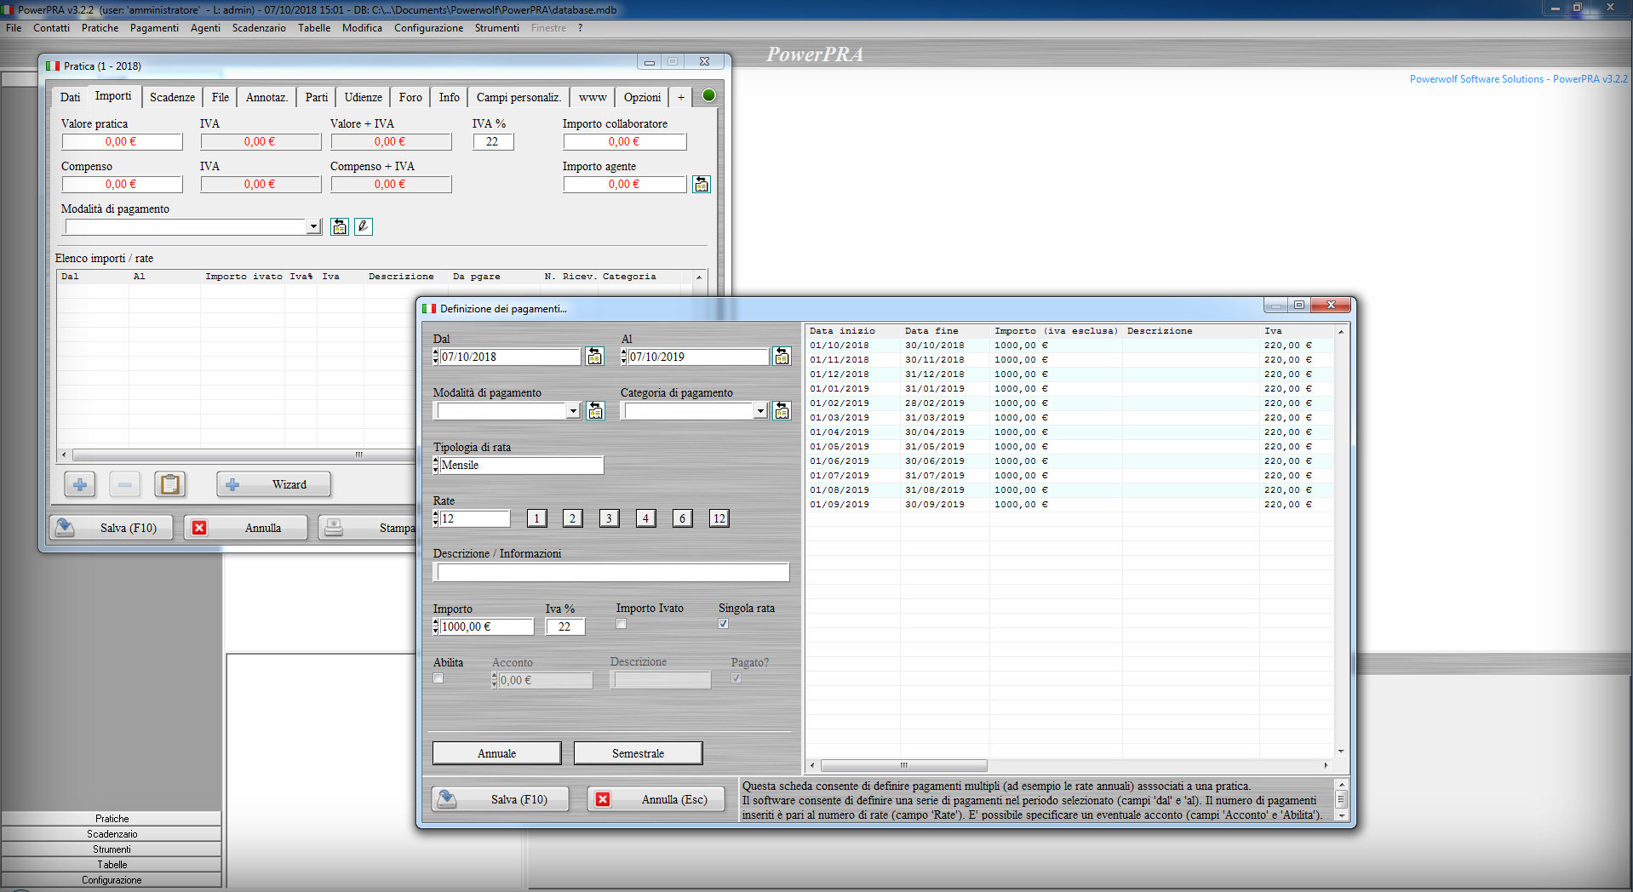Switch to Udienze tab
The height and width of the screenshot is (892, 1633).
[x=364, y=97]
